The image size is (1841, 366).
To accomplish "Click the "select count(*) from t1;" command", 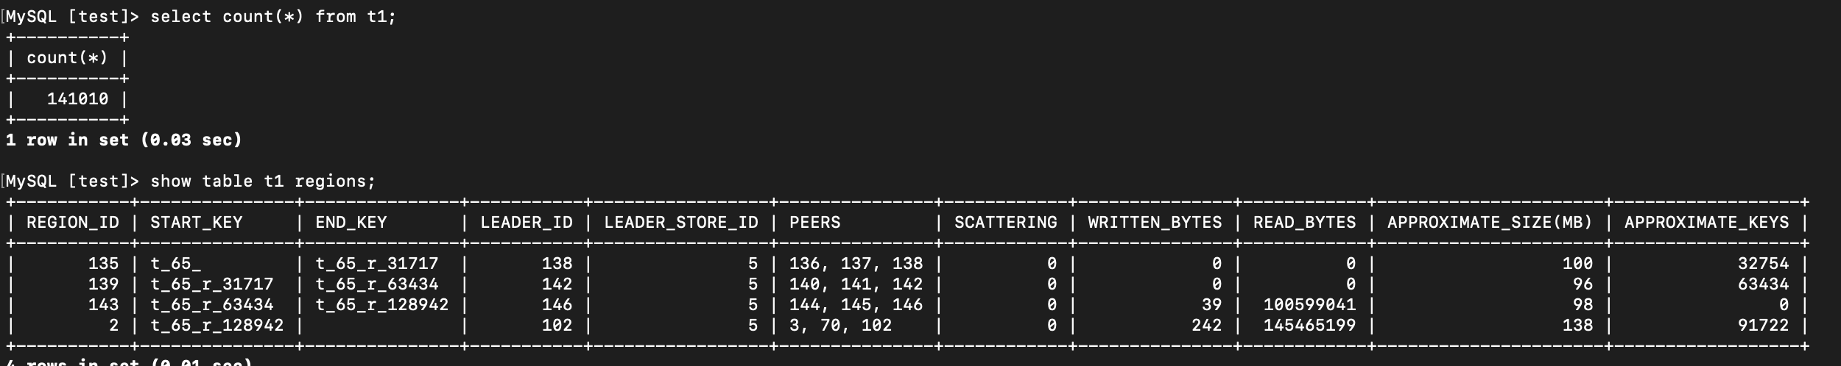I will click(272, 17).
